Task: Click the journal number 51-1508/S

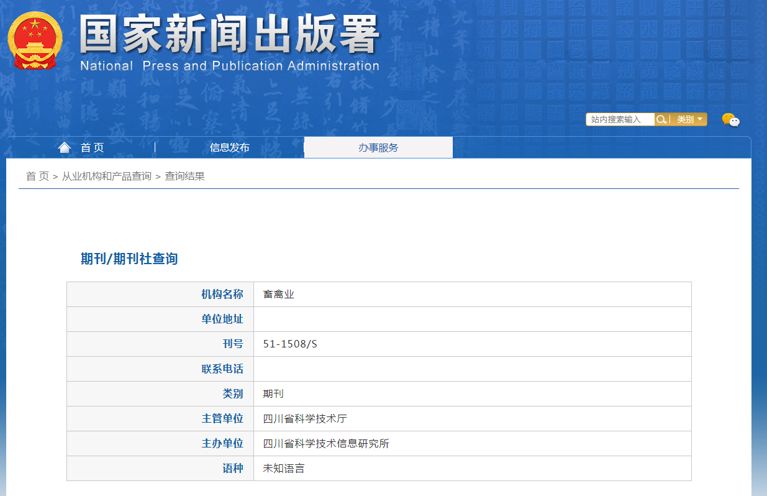Action: [290, 344]
